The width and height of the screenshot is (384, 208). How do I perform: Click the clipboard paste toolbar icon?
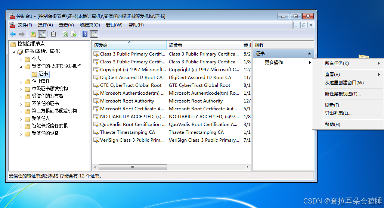(x=53, y=34)
